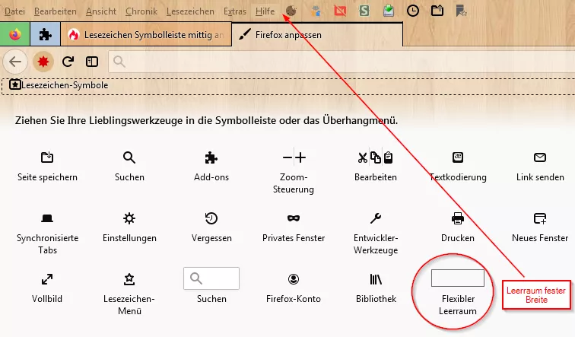575x337 pixels.
Task: Select the Lesezeichen-Symbole toolbar item
Action: 59,85
